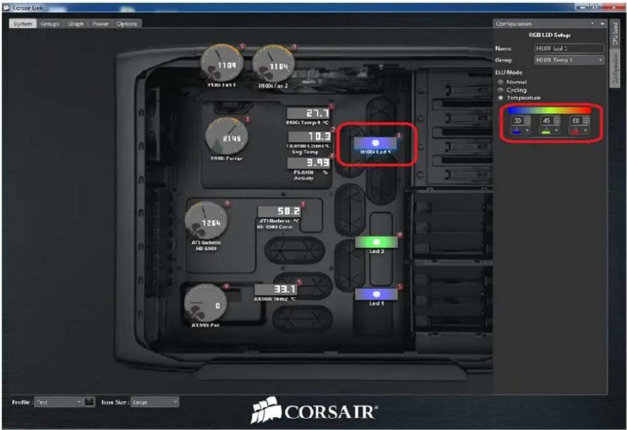The image size is (627, 430).
Task: Click the ATI Radeon Core 50.2 temperature readout
Action: [x=279, y=211]
